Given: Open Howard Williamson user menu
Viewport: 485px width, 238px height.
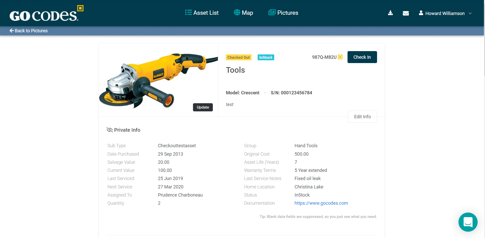Looking at the screenshot, I should pyautogui.click(x=445, y=13).
